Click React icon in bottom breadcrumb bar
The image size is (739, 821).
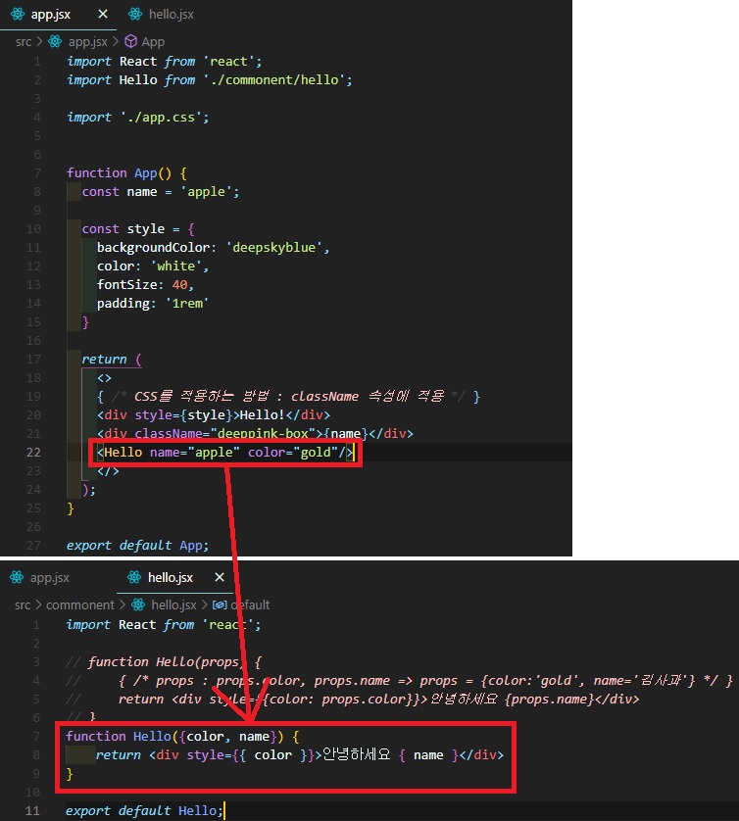138,604
